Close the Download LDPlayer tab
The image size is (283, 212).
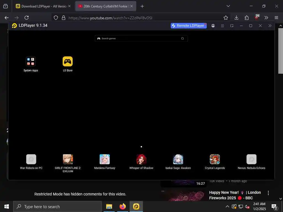click(x=69, y=6)
